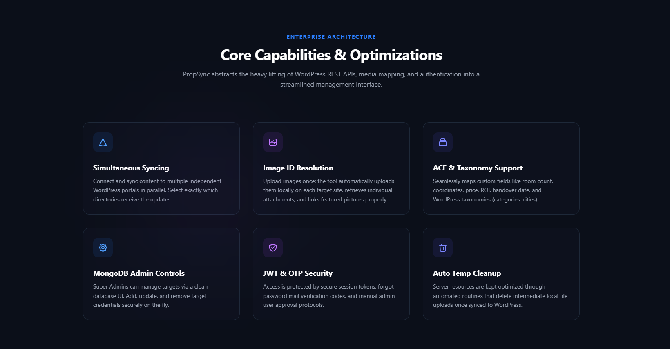This screenshot has height=349, width=670.
Task: Click the 'Upload images once' description
Action: (x=329, y=190)
